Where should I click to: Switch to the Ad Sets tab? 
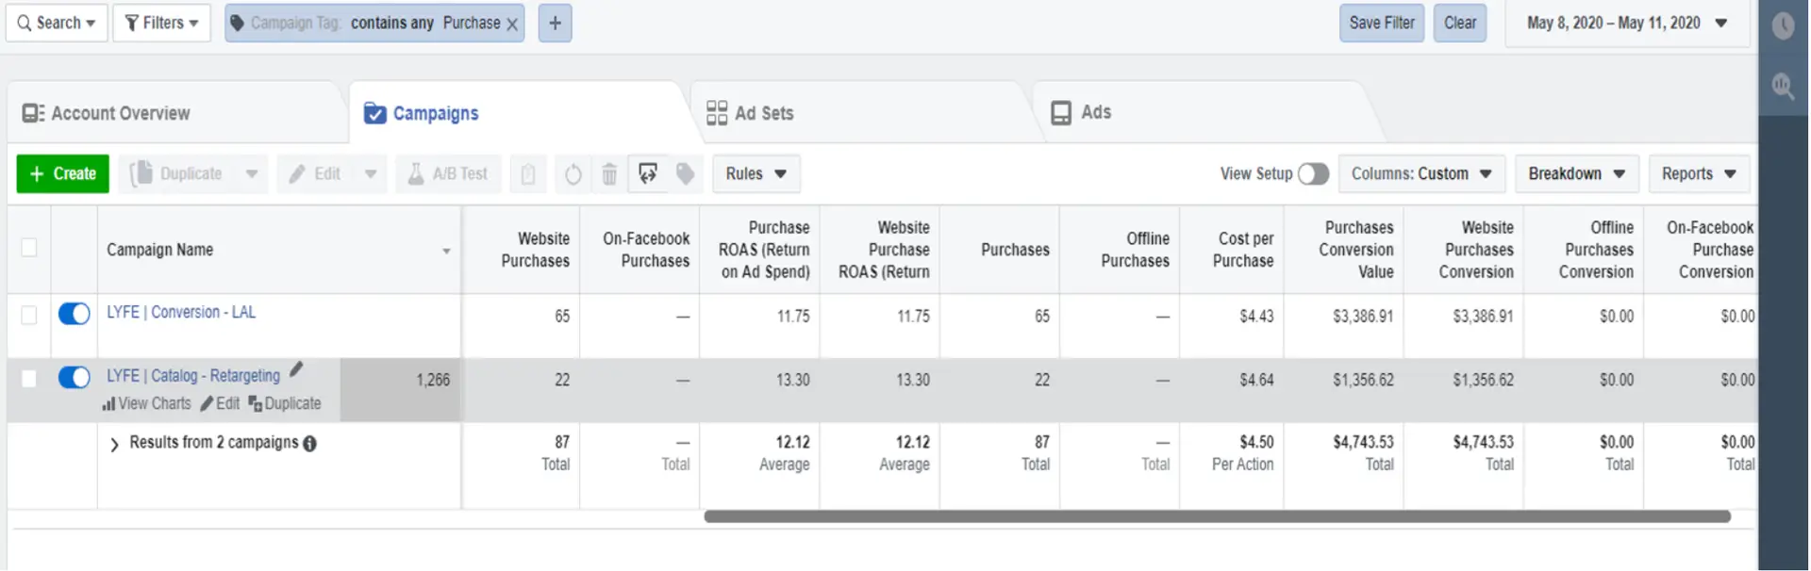click(x=763, y=113)
